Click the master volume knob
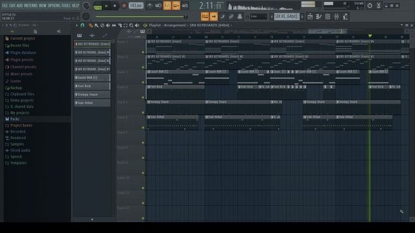415x233 pixels. pyautogui.click(x=86, y=6)
